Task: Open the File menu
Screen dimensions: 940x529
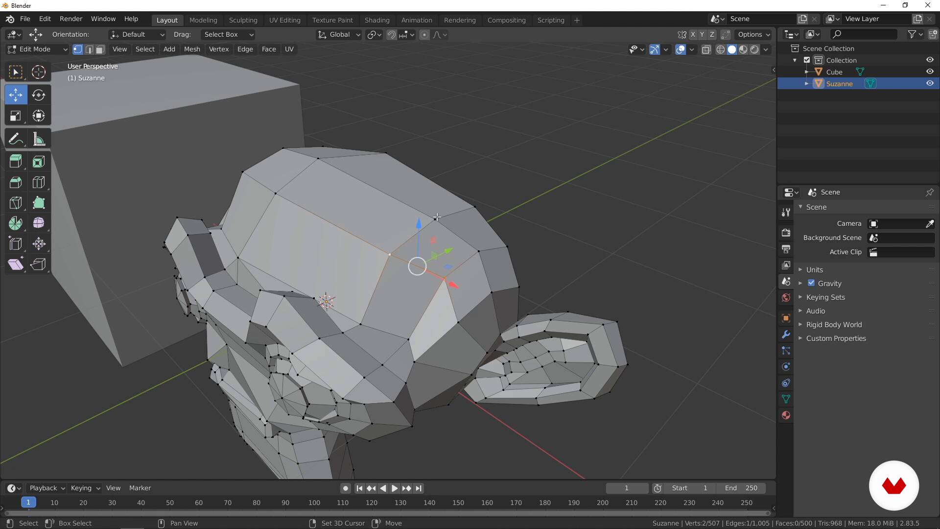Action: [25, 19]
